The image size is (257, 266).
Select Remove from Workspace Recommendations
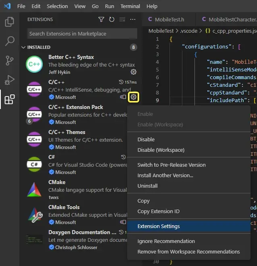[x=189, y=252]
